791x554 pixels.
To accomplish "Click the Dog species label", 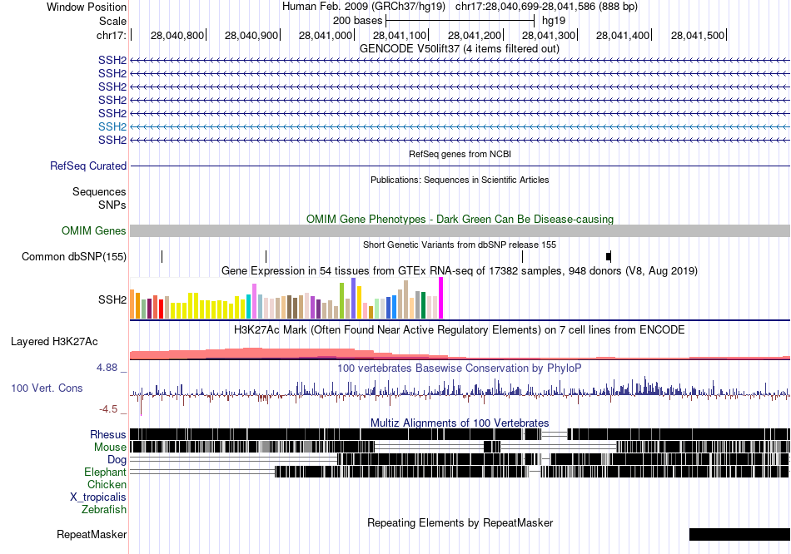I will 117,459.
